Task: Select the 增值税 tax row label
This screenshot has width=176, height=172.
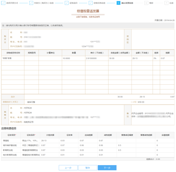Action: (6, 140)
